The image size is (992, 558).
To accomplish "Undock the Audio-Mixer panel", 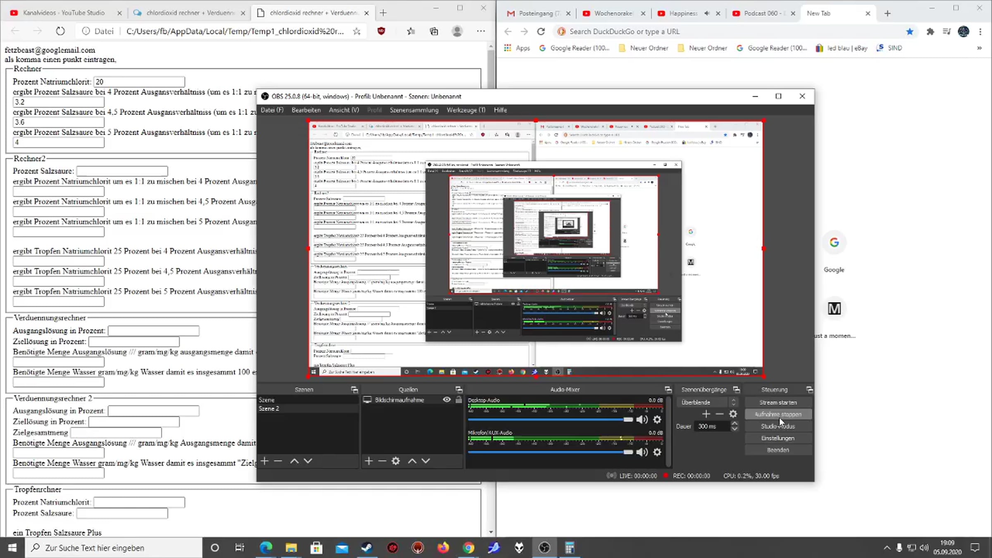I will tap(668, 389).
